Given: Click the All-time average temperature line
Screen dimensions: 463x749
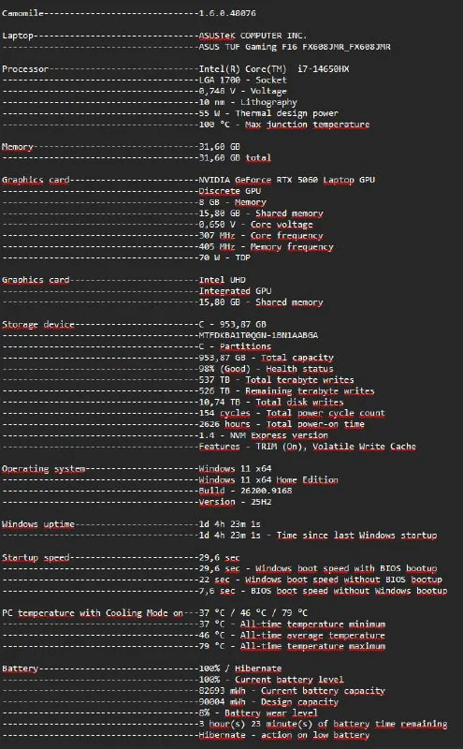Looking at the screenshot, I should [x=292, y=636].
